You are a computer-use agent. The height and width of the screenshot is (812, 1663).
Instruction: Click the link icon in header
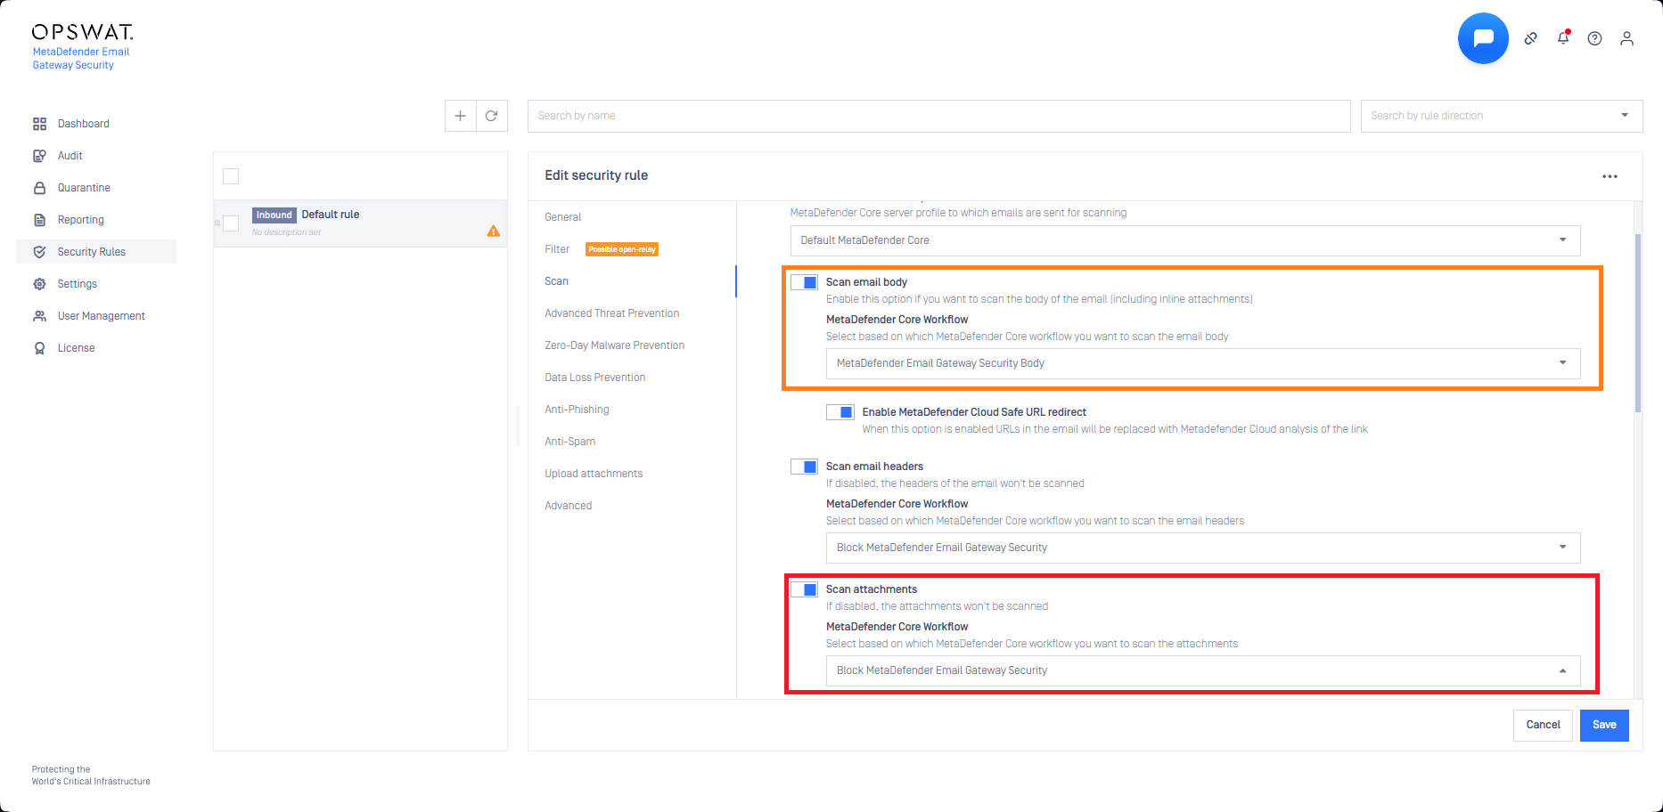pyautogui.click(x=1530, y=38)
